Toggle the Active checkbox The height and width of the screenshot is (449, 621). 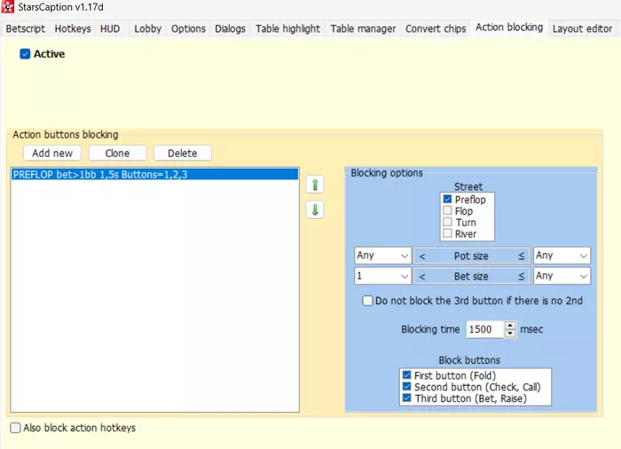click(x=25, y=54)
